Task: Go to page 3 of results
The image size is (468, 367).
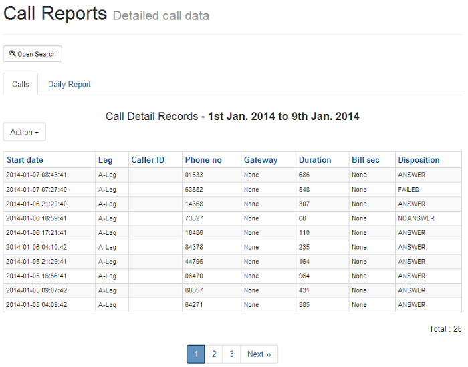Action: 231,354
